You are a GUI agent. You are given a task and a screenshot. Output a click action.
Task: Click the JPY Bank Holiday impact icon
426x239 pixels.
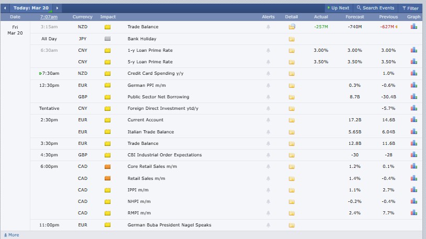click(x=108, y=39)
